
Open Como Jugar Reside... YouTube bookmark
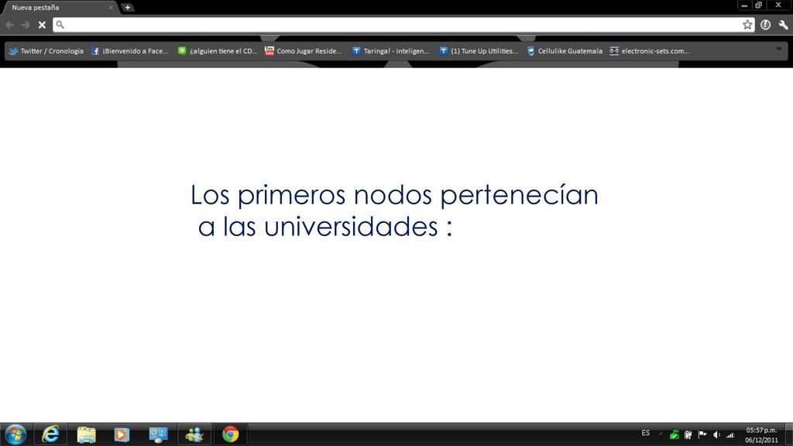click(304, 51)
